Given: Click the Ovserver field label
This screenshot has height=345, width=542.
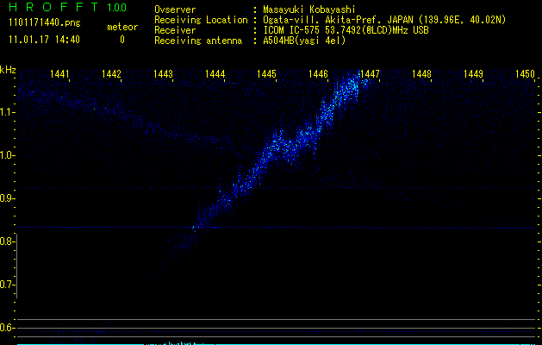Looking at the screenshot, I should click(175, 9).
